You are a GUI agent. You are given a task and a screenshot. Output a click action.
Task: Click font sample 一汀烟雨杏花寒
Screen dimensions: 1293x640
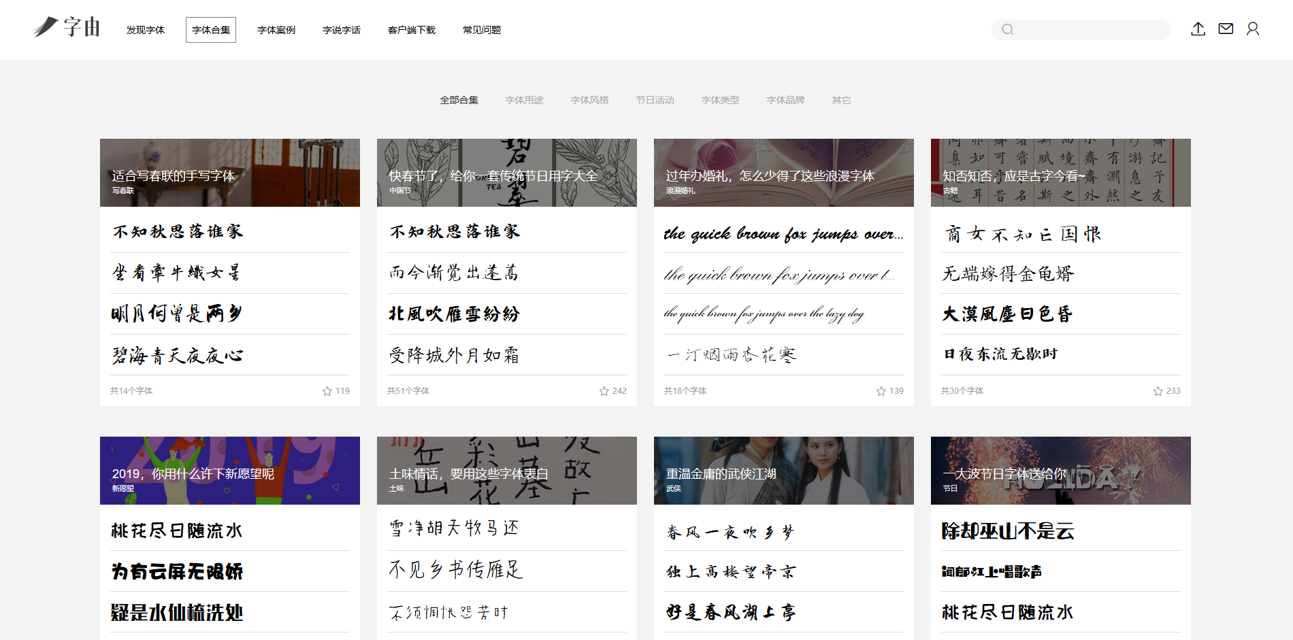click(732, 354)
